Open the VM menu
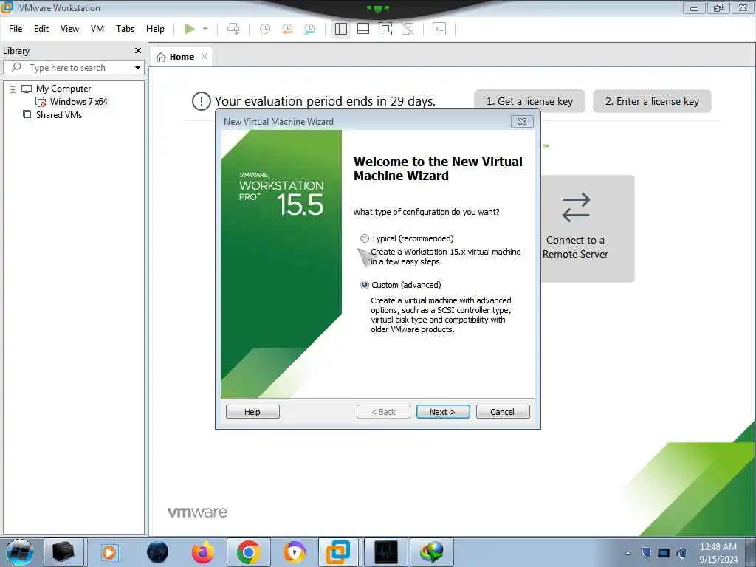Image resolution: width=756 pixels, height=567 pixels. 97,29
